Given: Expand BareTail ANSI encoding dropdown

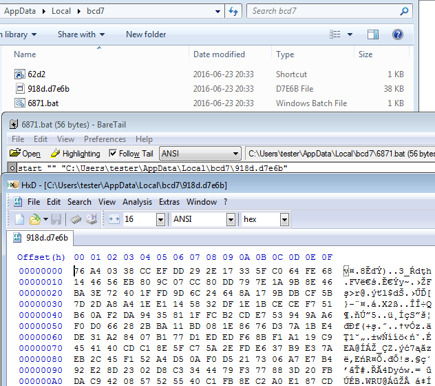Looking at the screenshot, I should click(x=236, y=153).
